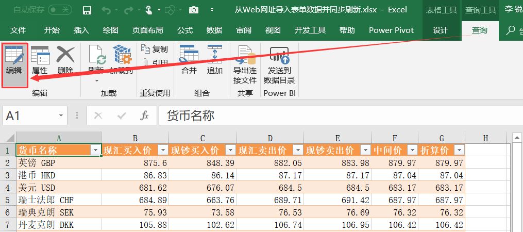Click the 编辑 query edit icon
This screenshot has width=523, height=232.
14,55
